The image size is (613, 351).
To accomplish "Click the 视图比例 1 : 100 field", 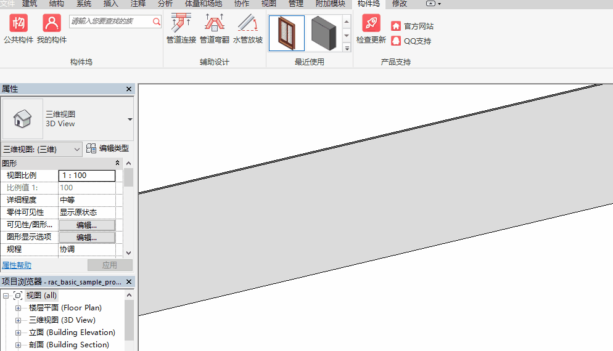I will click(87, 175).
